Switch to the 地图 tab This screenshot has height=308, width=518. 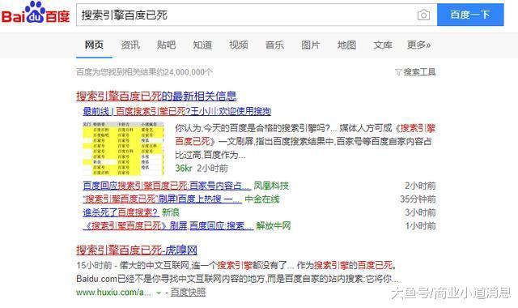click(346, 45)
